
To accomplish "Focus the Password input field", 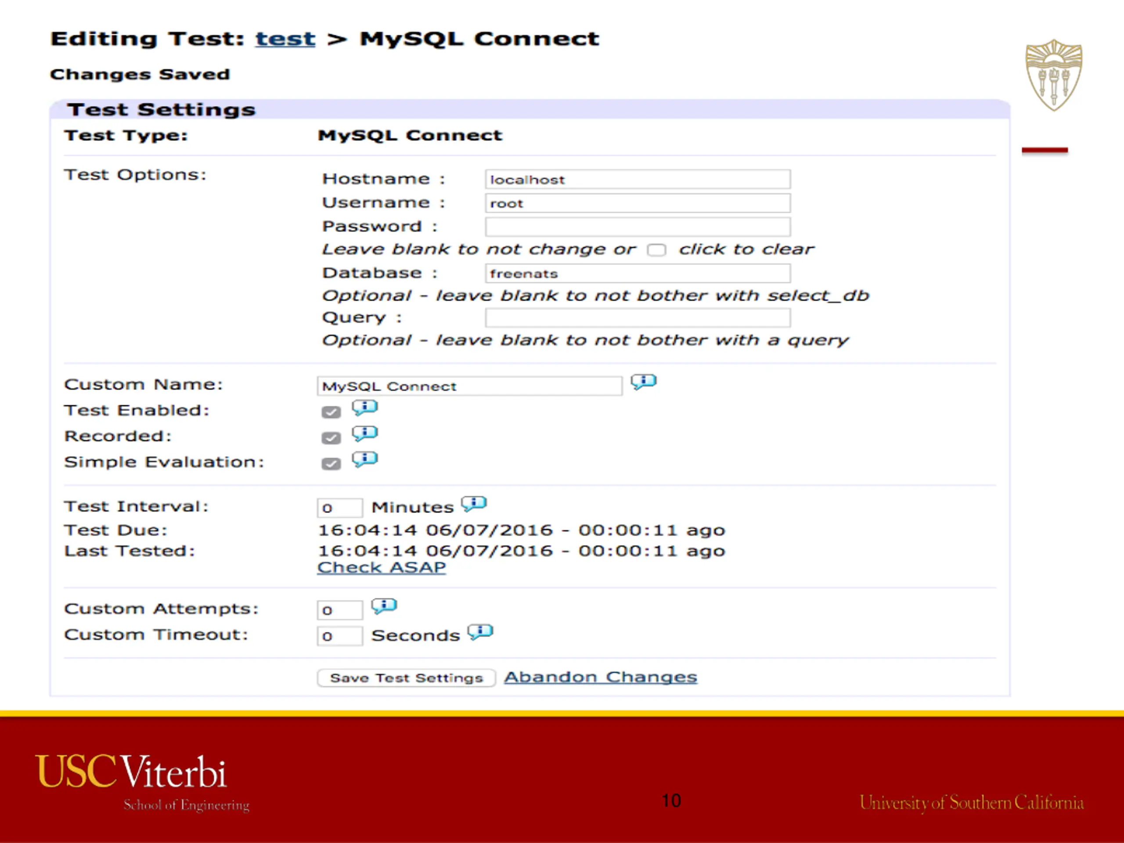I will coord(638,227).
